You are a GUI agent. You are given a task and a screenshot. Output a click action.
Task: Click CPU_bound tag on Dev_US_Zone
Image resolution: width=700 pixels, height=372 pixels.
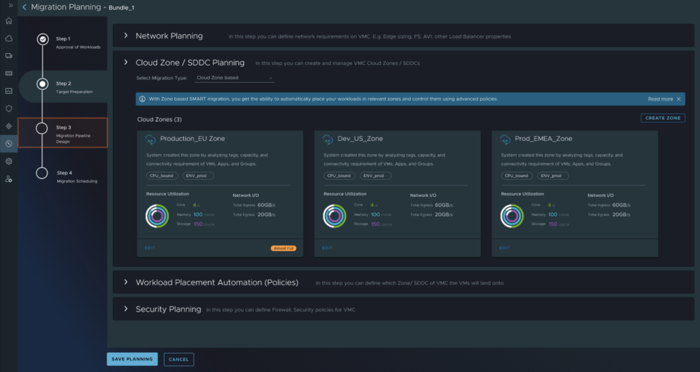(x=339, y=176)
